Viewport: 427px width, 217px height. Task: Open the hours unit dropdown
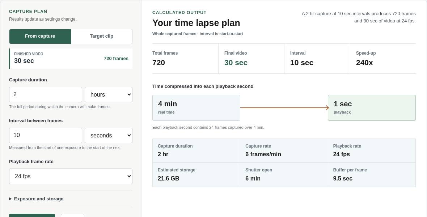[x=109, y=94]
